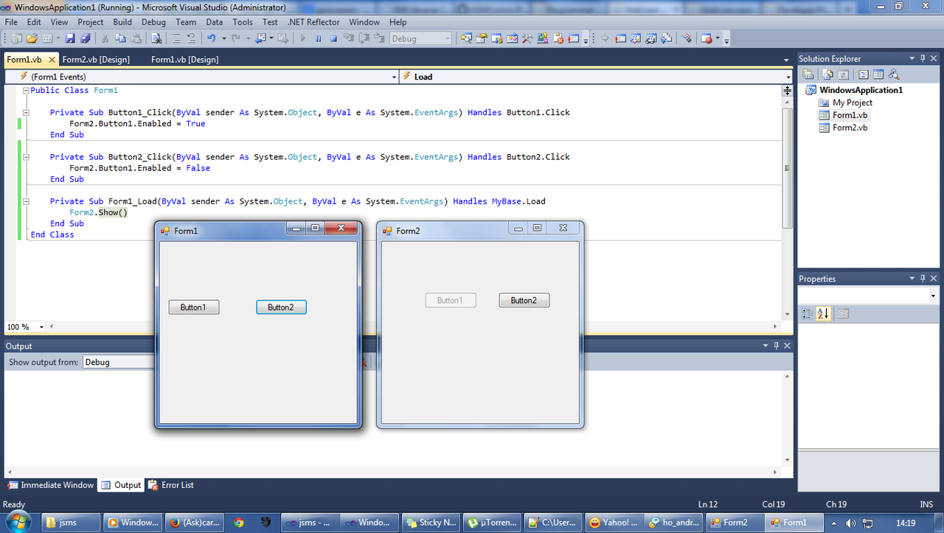Click Solution Explorer Refresh icon

[843, 74]
